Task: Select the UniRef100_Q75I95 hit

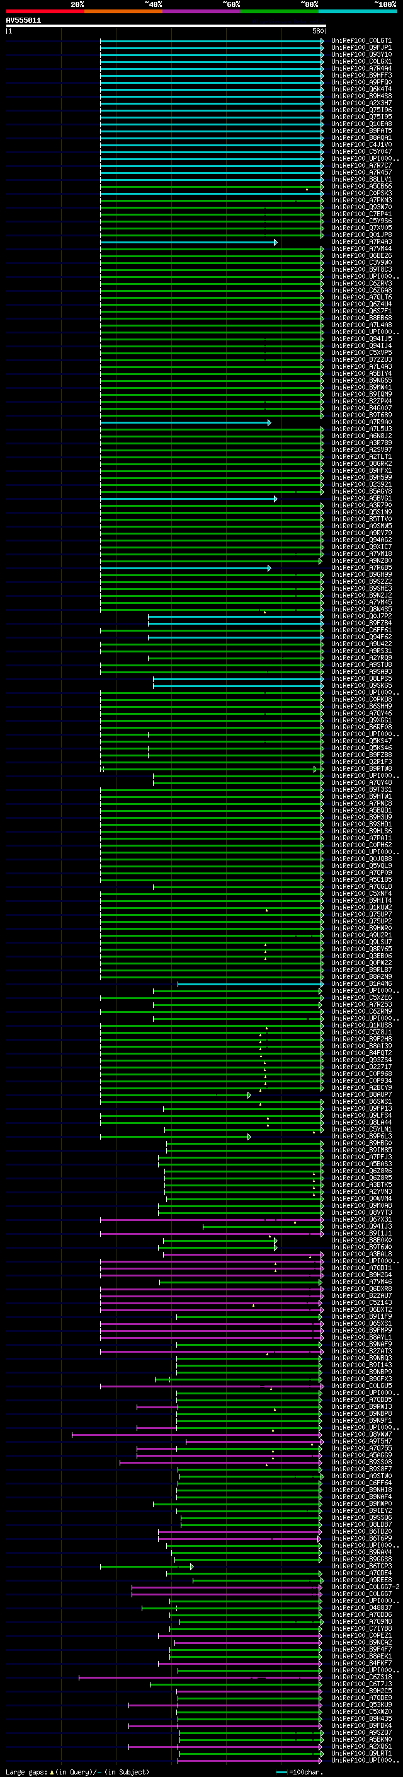Action: 361,117
